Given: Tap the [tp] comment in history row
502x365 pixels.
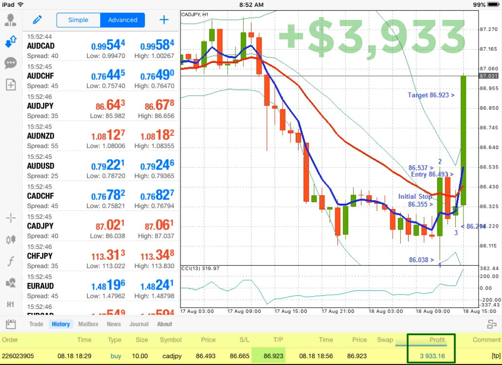Looking at the screenshot, I should pos(496,356).
